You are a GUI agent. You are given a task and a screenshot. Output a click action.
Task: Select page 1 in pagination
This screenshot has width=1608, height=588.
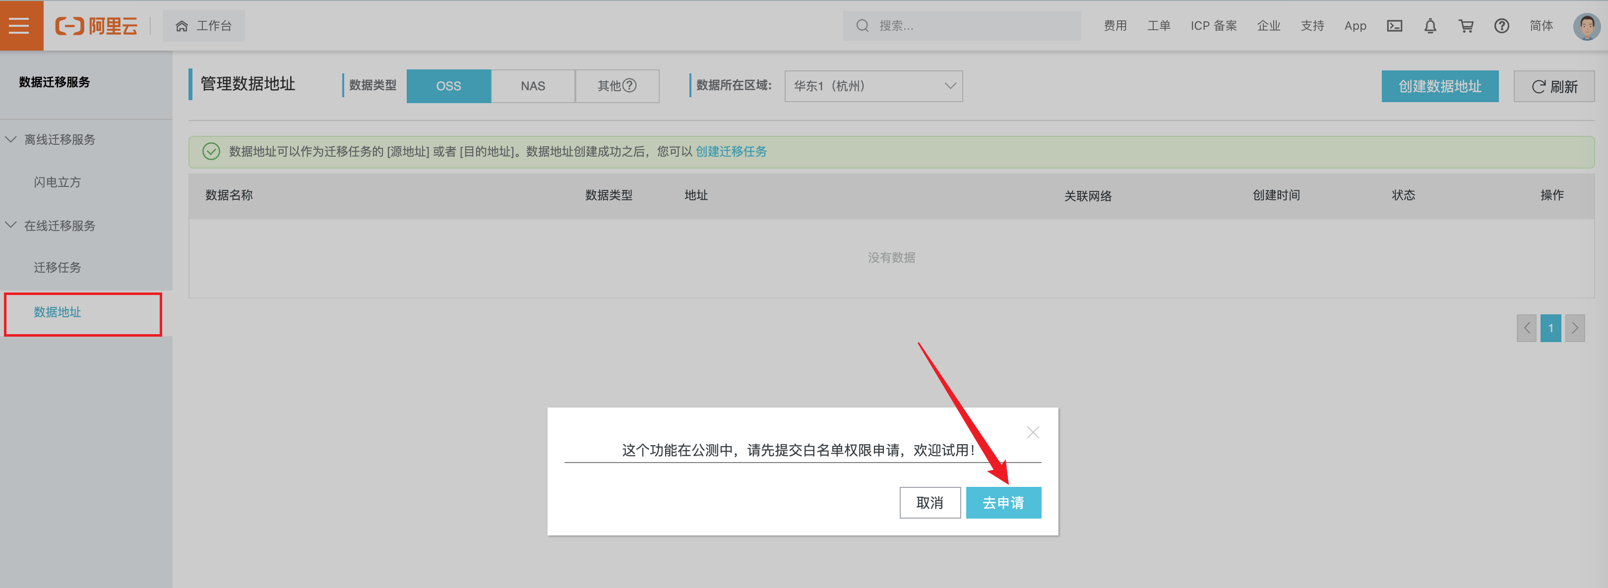click(1550, 328)
